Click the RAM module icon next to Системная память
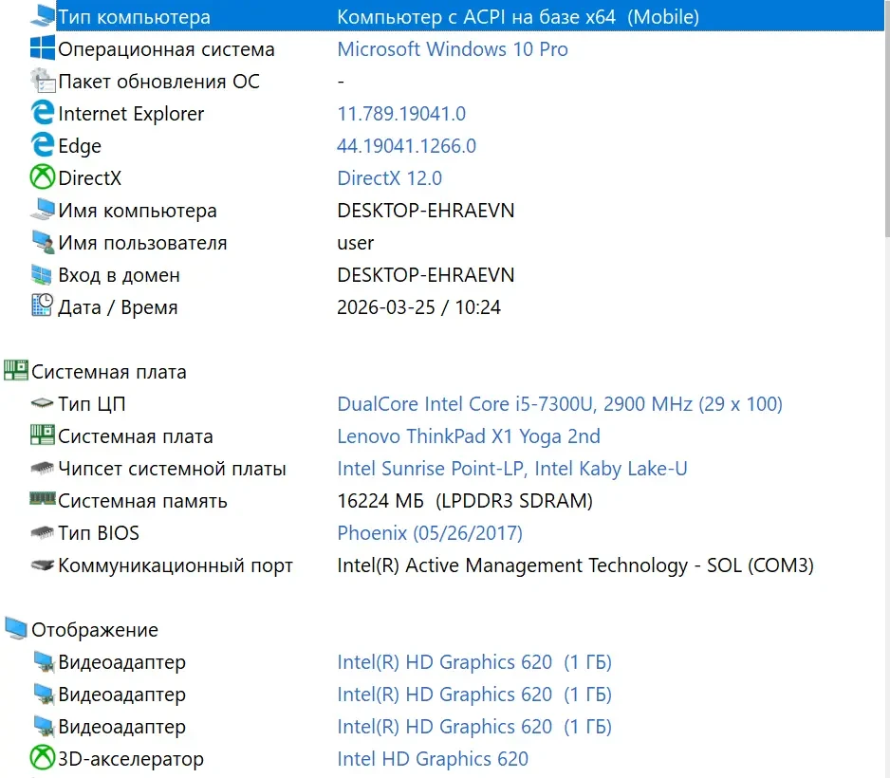Screen dimensions: 890x778 click(42, 500)
